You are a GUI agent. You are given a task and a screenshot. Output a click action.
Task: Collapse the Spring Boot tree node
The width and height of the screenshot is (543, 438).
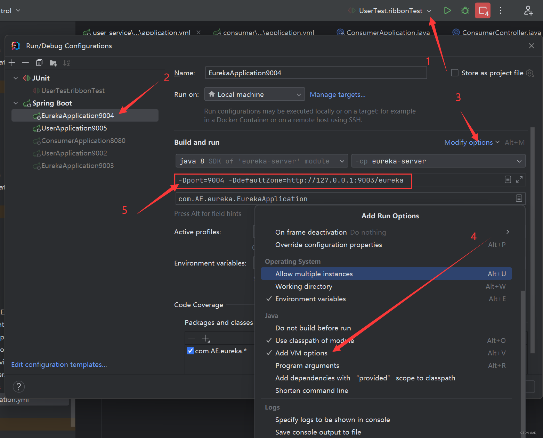(16, 103)
